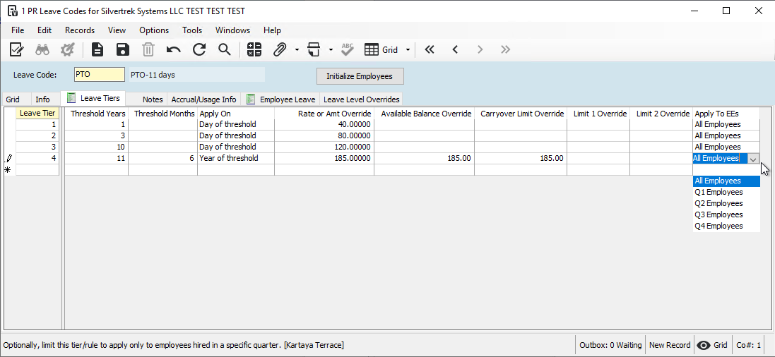This screenshot has width=775, height=357.
Task: Open the Help menu
Action: pos(272,30)
